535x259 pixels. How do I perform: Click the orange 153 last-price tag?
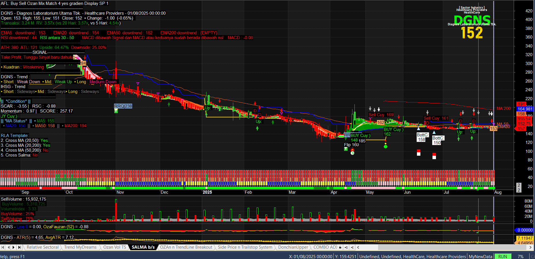pos(493,129)
